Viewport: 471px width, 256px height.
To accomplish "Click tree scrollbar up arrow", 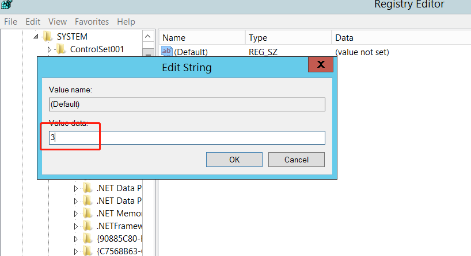I will [x=148, y=37].
